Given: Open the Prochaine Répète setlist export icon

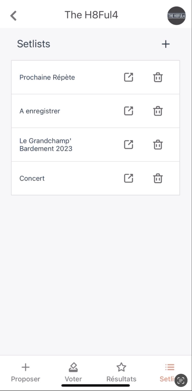Looking at the screenshot, I should tap(128, 77).
